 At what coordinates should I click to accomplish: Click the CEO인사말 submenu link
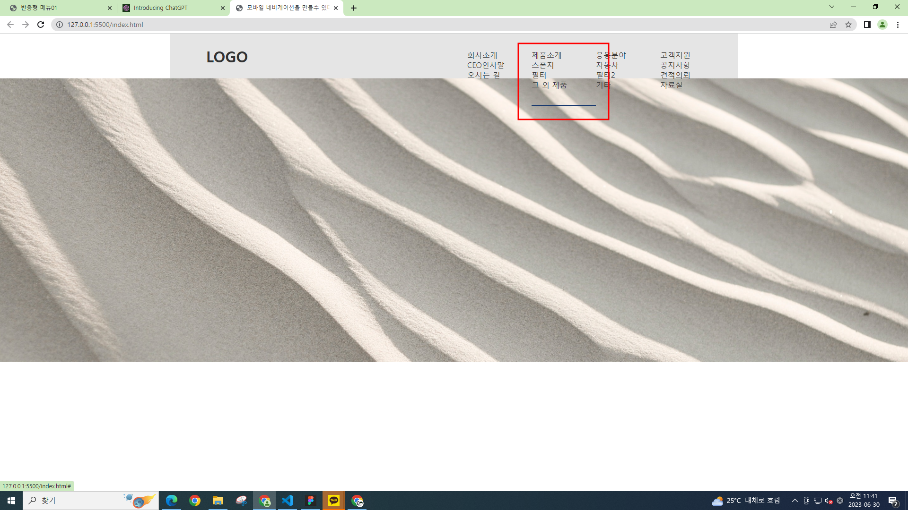(486, 65)
